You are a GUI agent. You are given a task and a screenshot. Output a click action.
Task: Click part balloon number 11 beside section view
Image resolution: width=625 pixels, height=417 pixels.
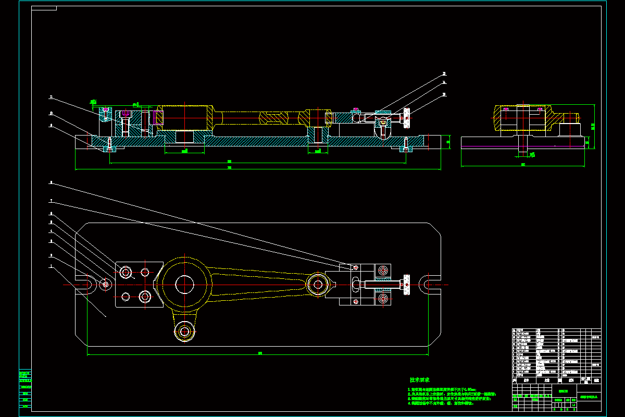[x=51, y=97]
